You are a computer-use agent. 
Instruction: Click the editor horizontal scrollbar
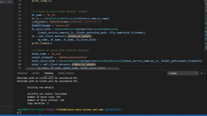72,69
